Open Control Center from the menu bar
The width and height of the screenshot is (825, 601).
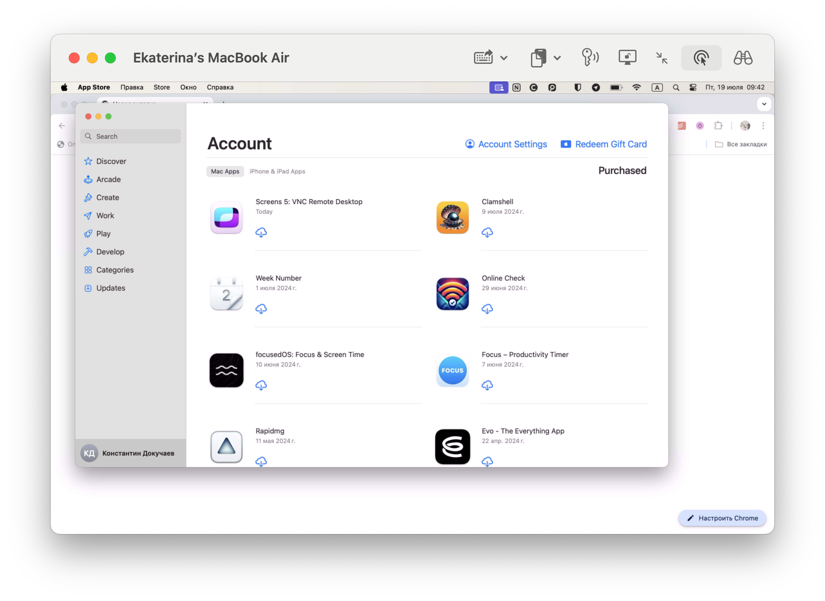pyautogui.click(x=693, y=87)
